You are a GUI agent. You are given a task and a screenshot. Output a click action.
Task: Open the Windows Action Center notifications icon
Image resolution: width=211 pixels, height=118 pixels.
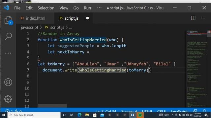[x=206, y=115]
